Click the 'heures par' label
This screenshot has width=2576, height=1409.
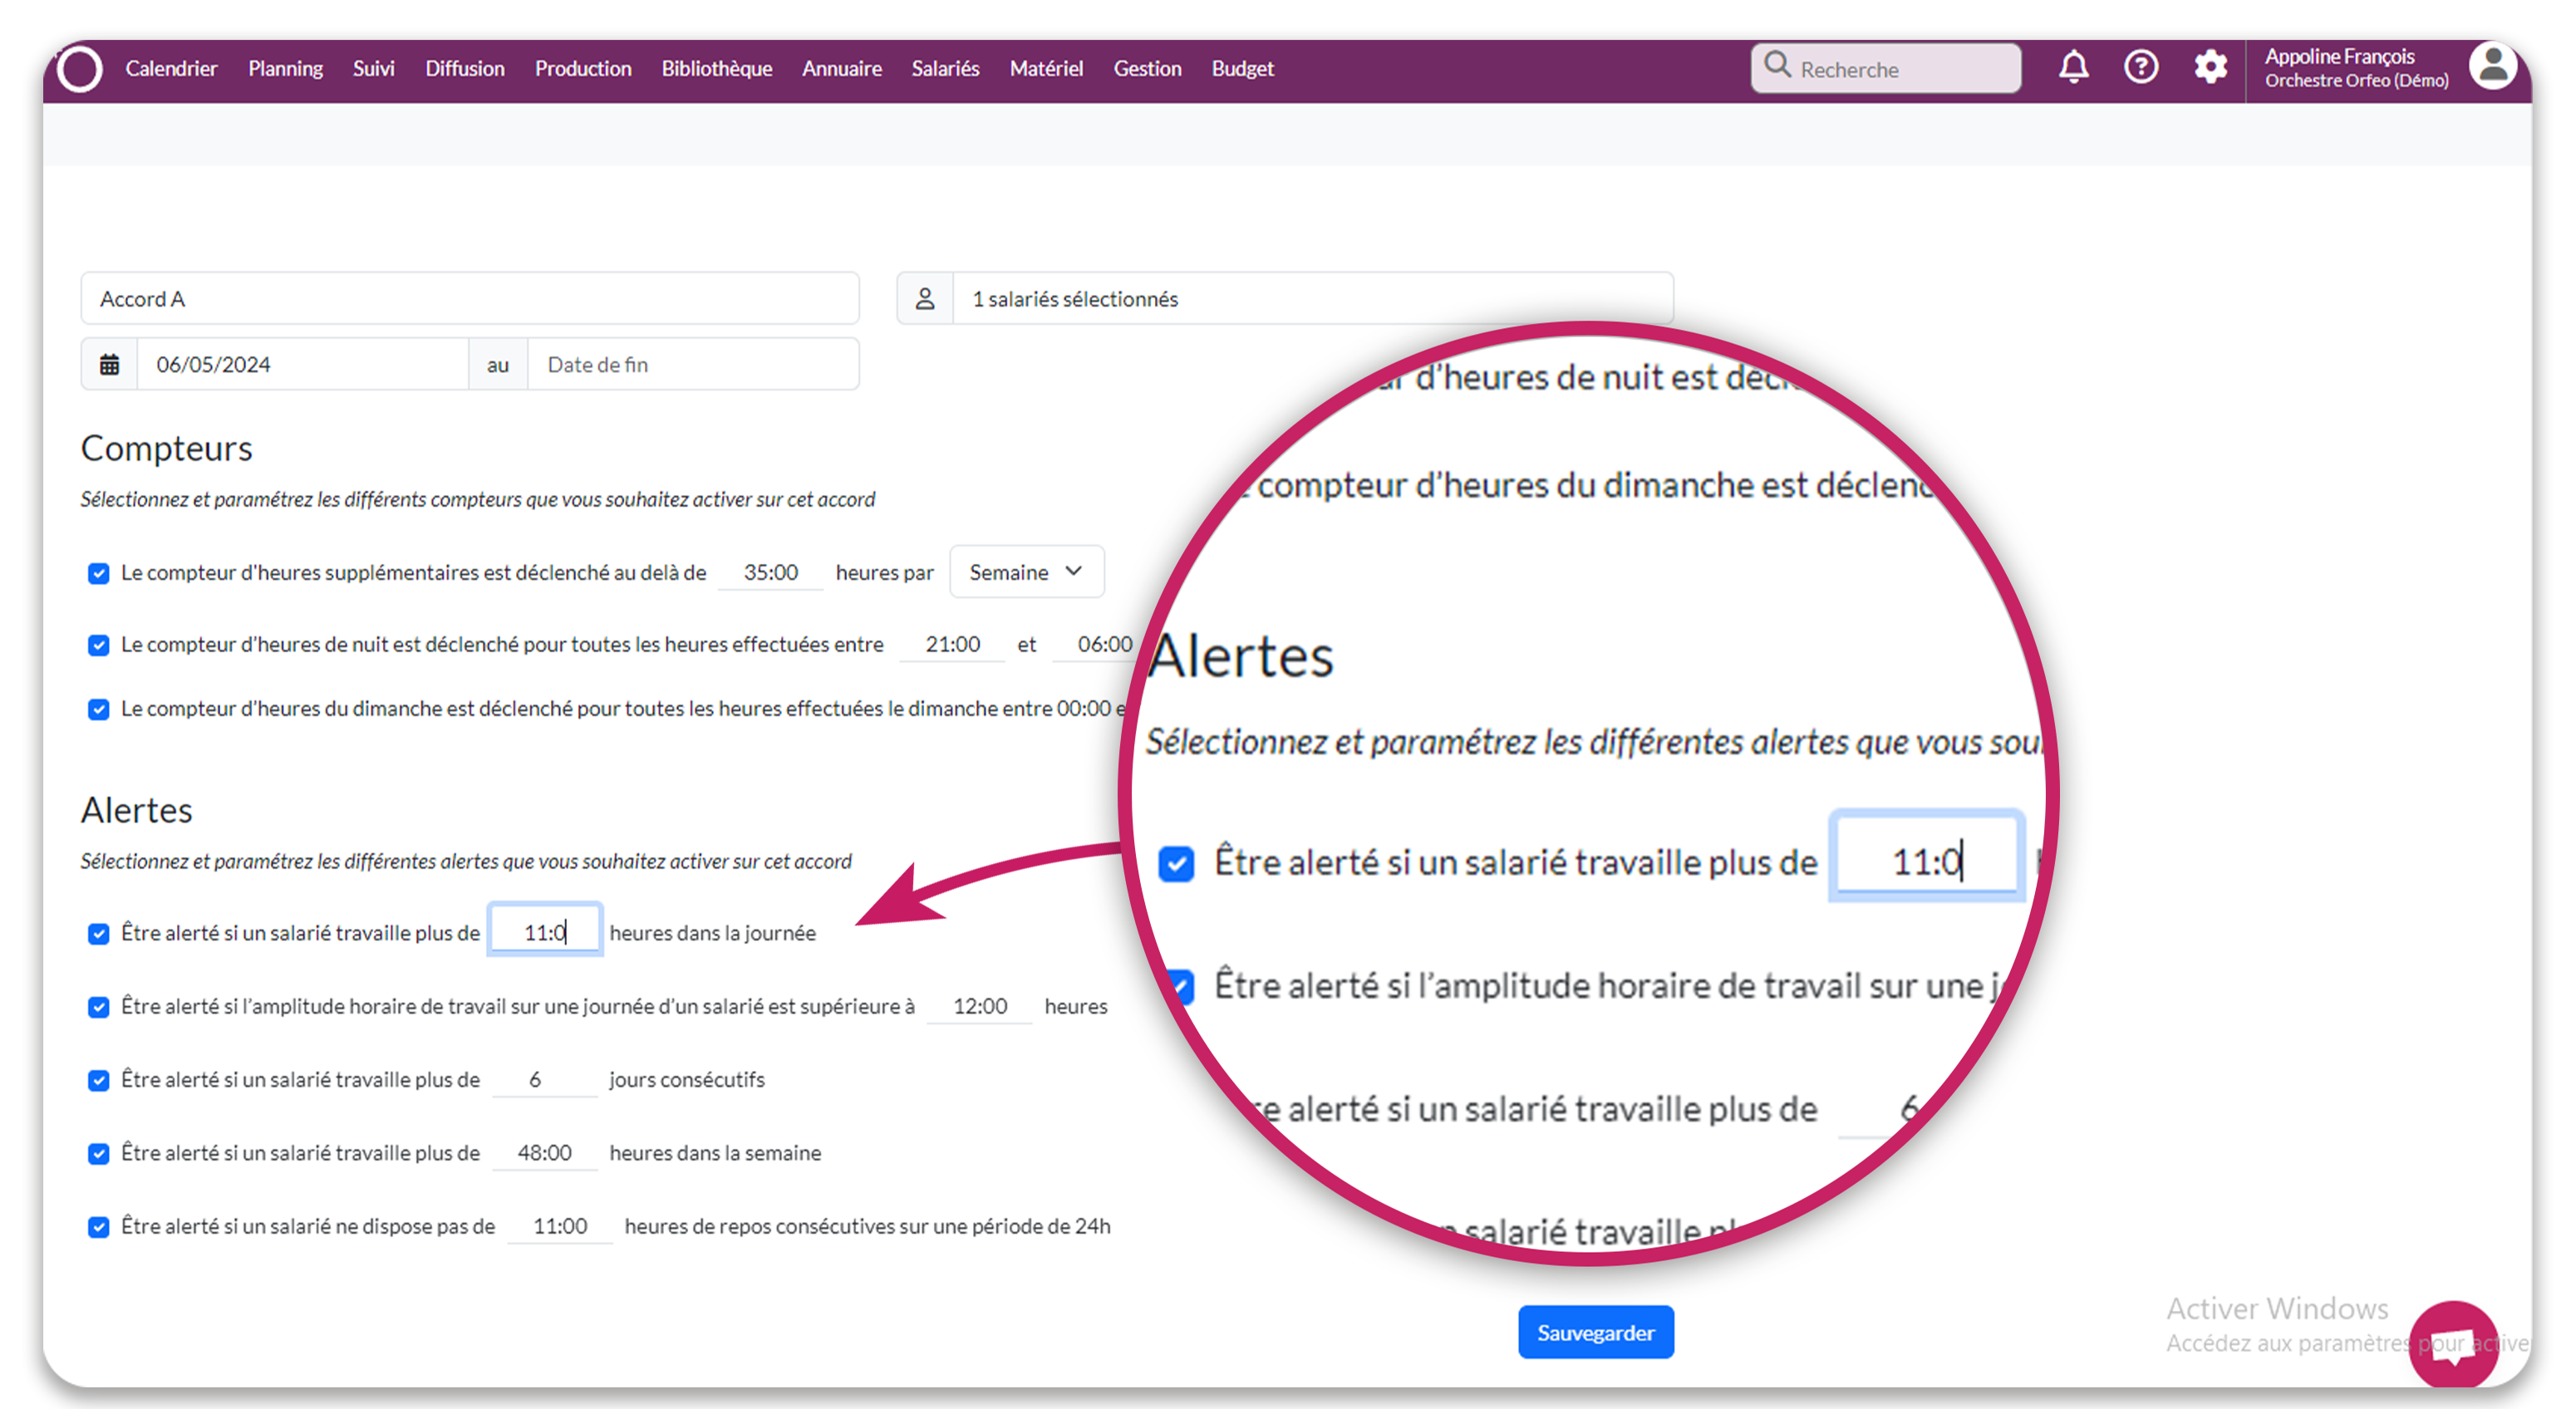(x=884, y=573)
